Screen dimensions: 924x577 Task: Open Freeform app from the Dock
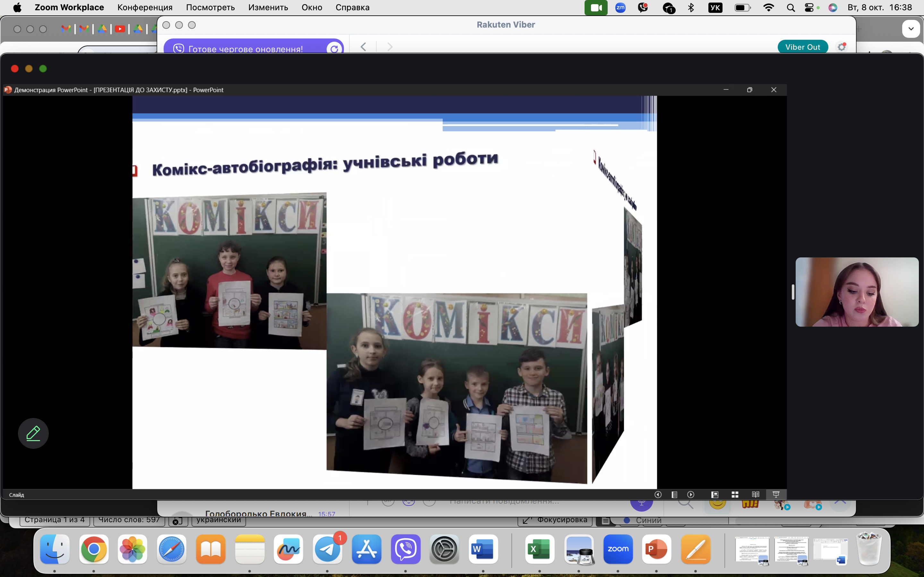(289, 549)
